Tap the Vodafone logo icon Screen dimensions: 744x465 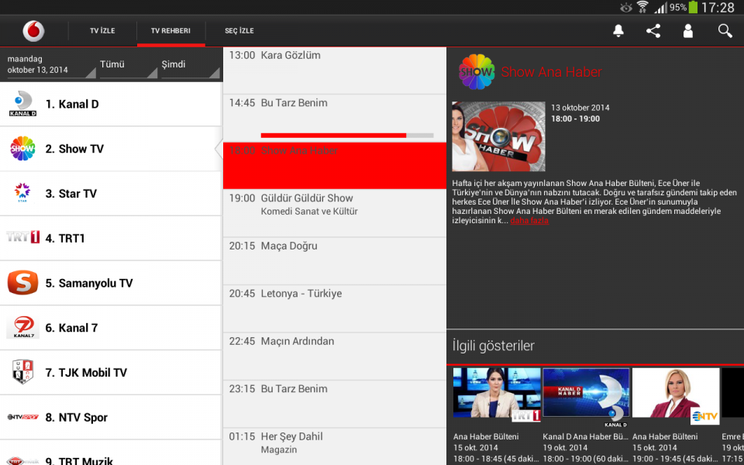(33, 31)
